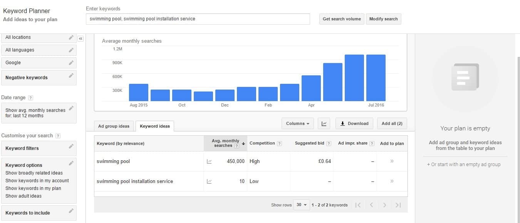The width and height of the screenshot is (520, 223).
Task: Switch to the Keyword ideas tab
Action: pos(155,126)
